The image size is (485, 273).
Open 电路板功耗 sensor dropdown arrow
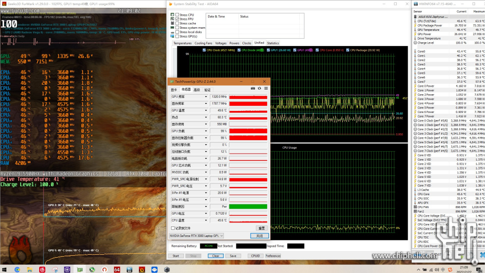pyautogui.click(x=206, y=159)
